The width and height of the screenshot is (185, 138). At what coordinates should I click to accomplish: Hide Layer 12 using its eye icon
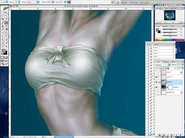click(156, 77)
